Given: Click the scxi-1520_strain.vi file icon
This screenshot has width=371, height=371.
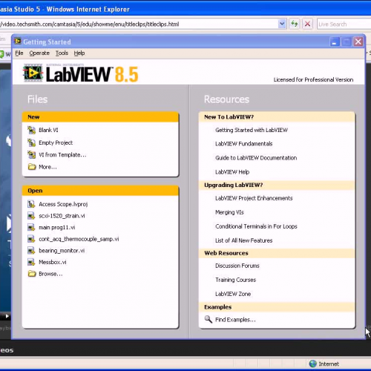Looking at the screenshot, I should pos(31,216).
